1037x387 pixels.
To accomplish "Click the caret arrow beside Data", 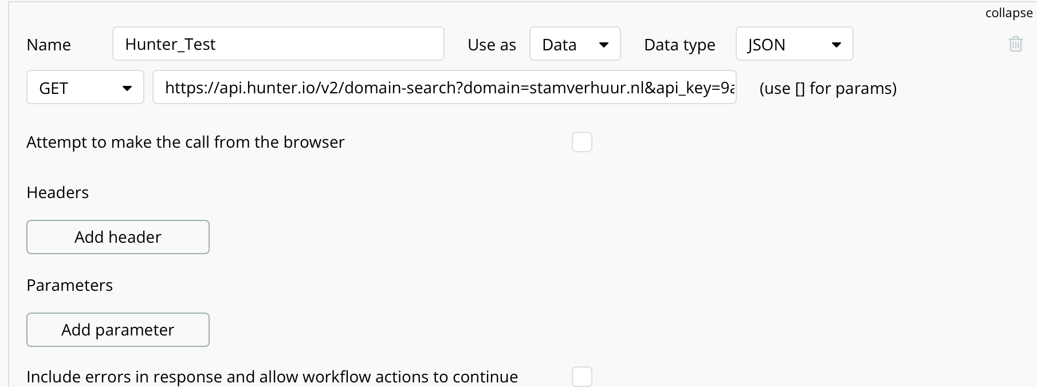I will pos(603,45).
